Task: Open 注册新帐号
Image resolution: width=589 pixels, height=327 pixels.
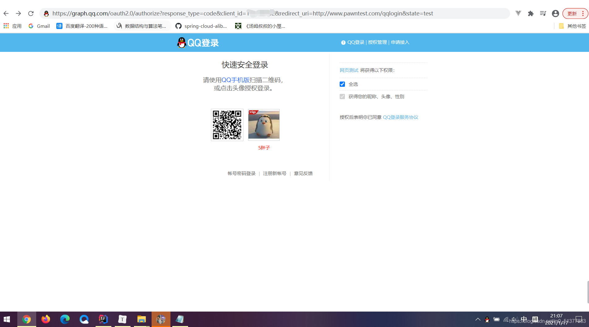Action: pos(275,174)
